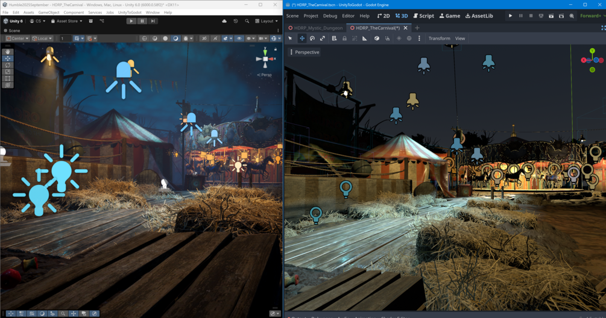The width and height of the screenshot is (606, 318).
Task: Toggle Godot lock selected node icon
Action: (x=344, y=39)
